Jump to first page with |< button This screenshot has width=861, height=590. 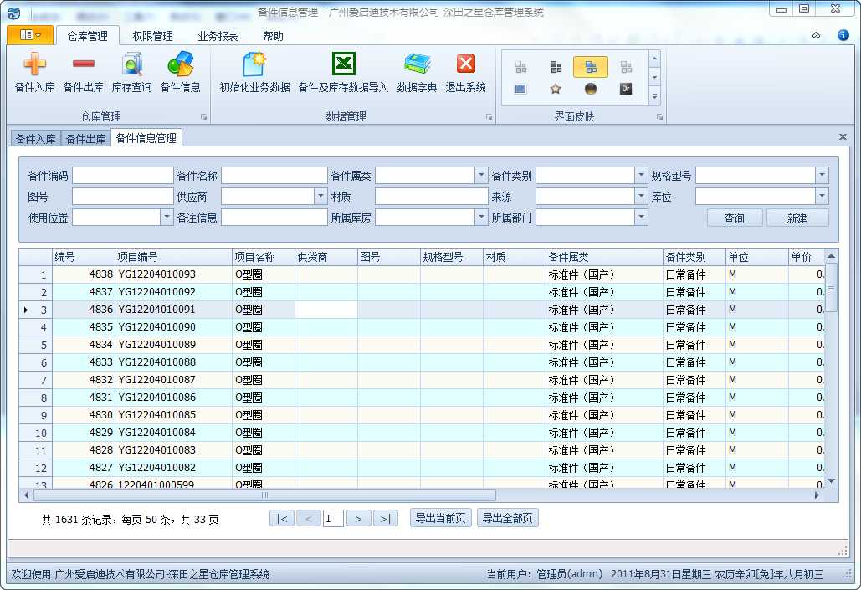coord(282,519)
